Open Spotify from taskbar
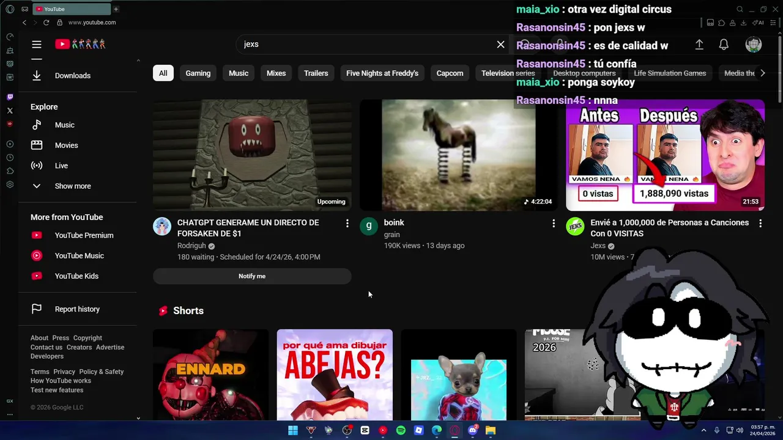The height and width of the screenshot is (440, 783). click(x=401, y=430)
